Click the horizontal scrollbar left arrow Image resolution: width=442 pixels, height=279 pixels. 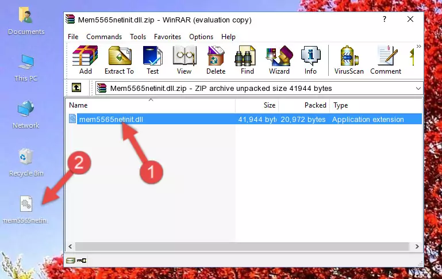[x=70, y=246]
